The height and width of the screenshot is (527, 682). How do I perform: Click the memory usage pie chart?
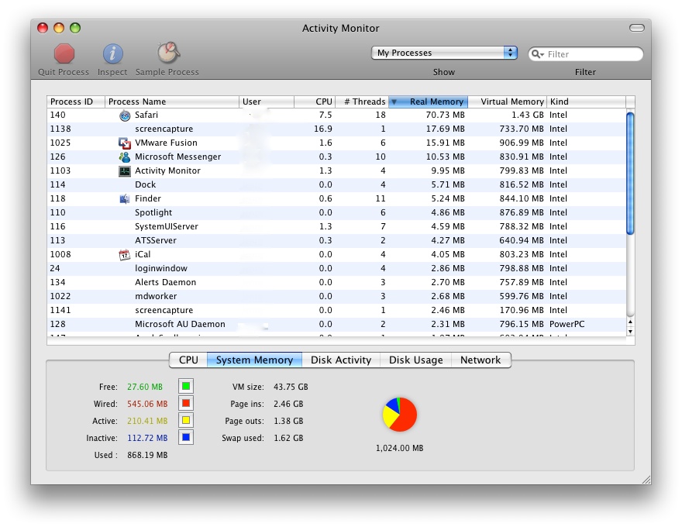[400, 415]
